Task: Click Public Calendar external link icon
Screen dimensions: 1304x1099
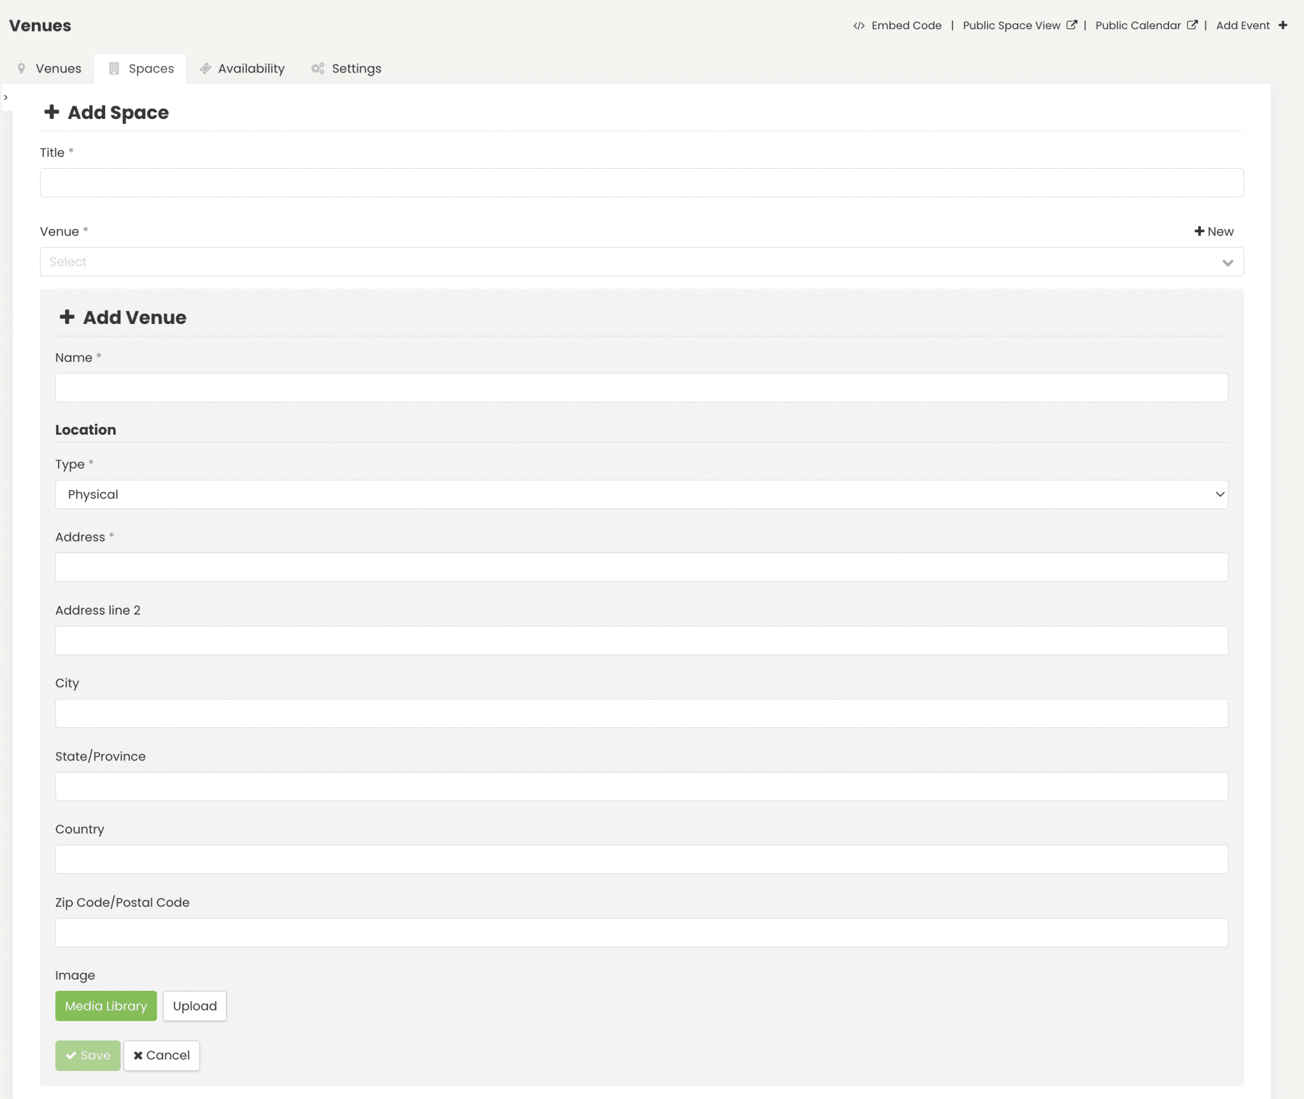Action: pos(1192,25)
